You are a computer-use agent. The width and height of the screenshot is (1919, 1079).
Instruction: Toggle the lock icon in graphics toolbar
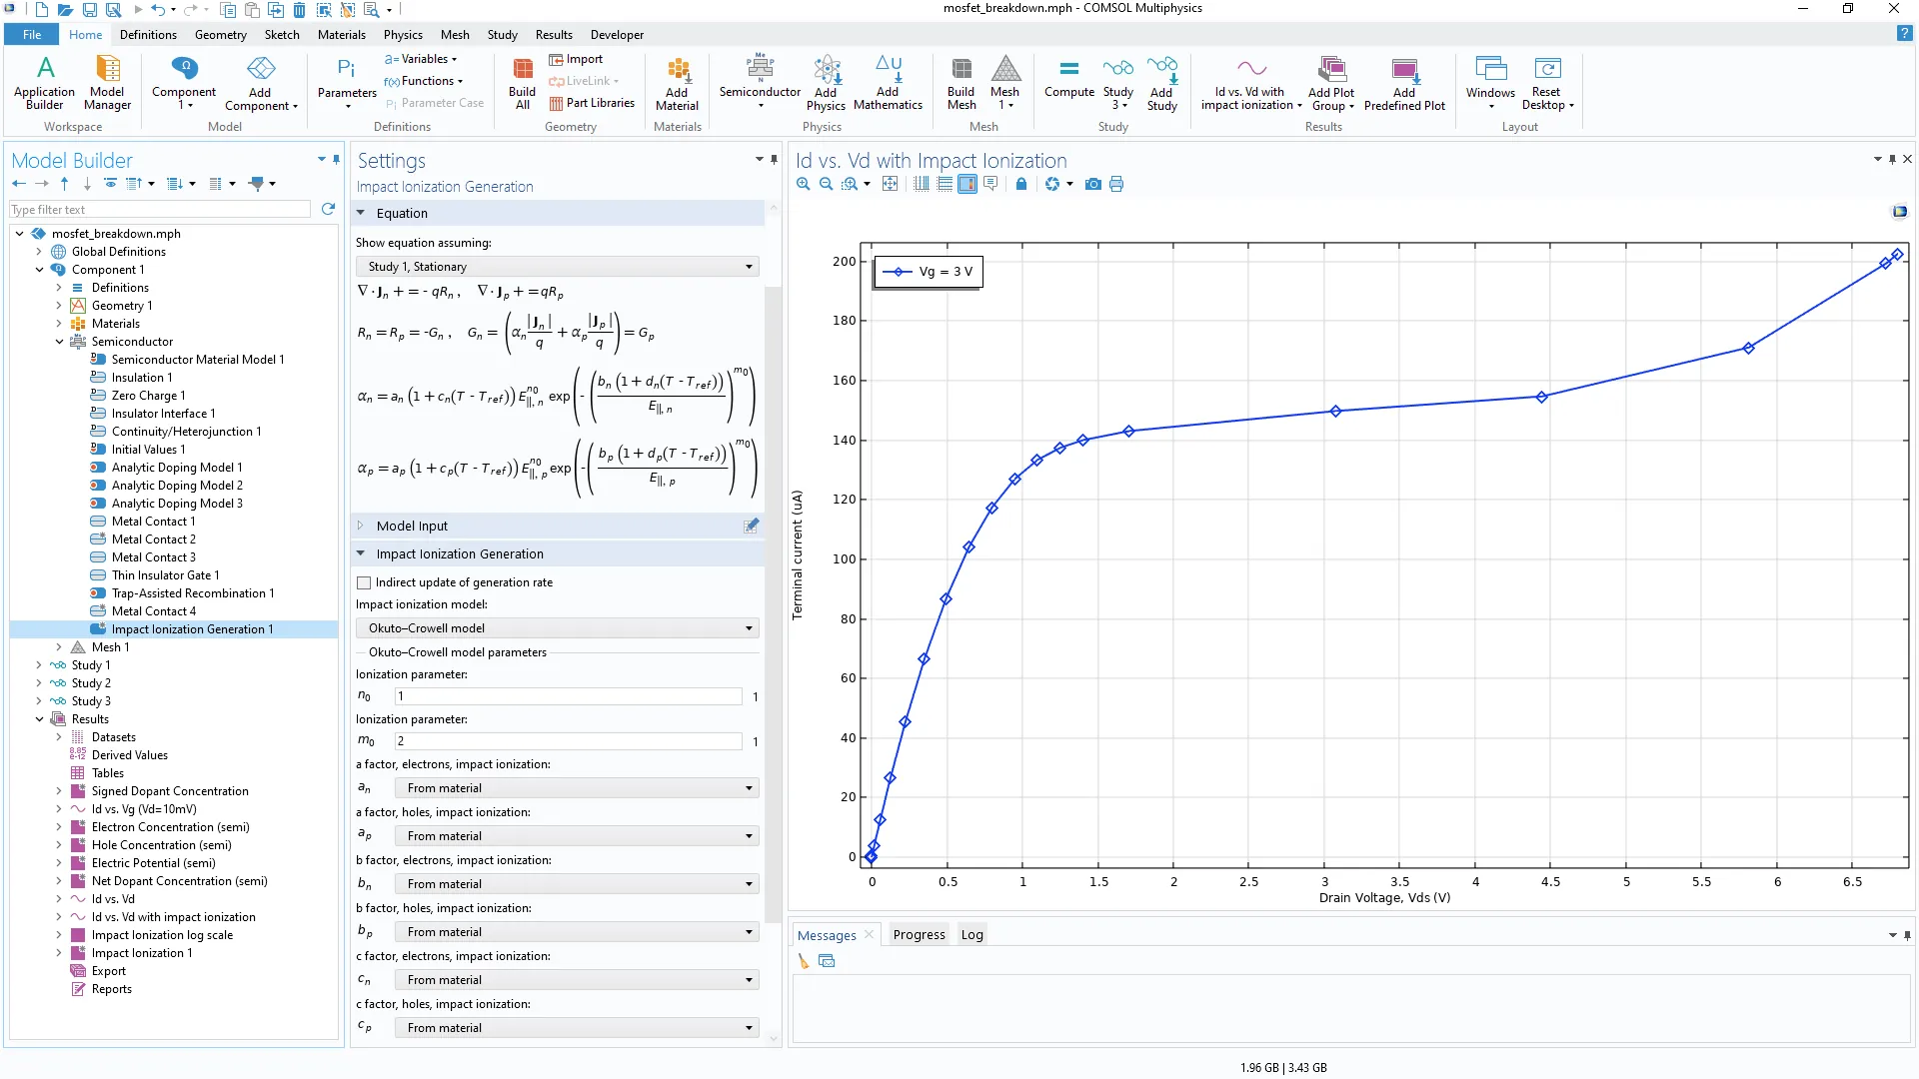[1020, 184]
